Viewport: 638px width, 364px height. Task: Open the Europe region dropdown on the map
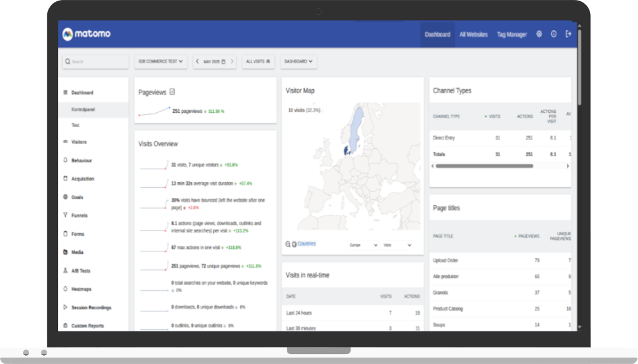[x=363, y=244]
